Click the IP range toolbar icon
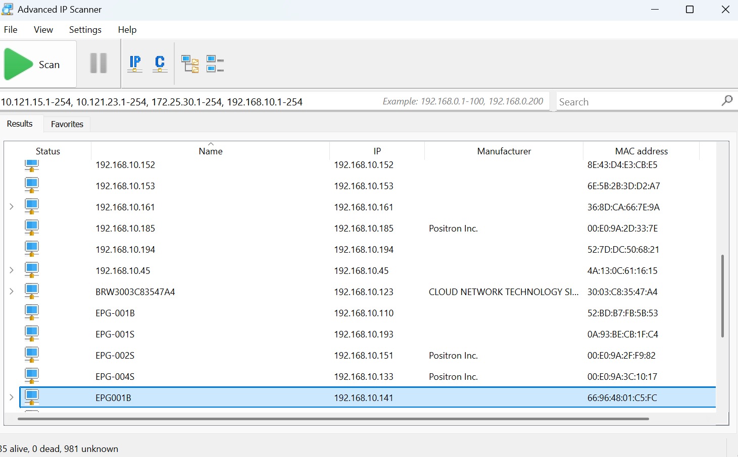The width and height of the screenshot is (738, 457). tap(135, 64)
